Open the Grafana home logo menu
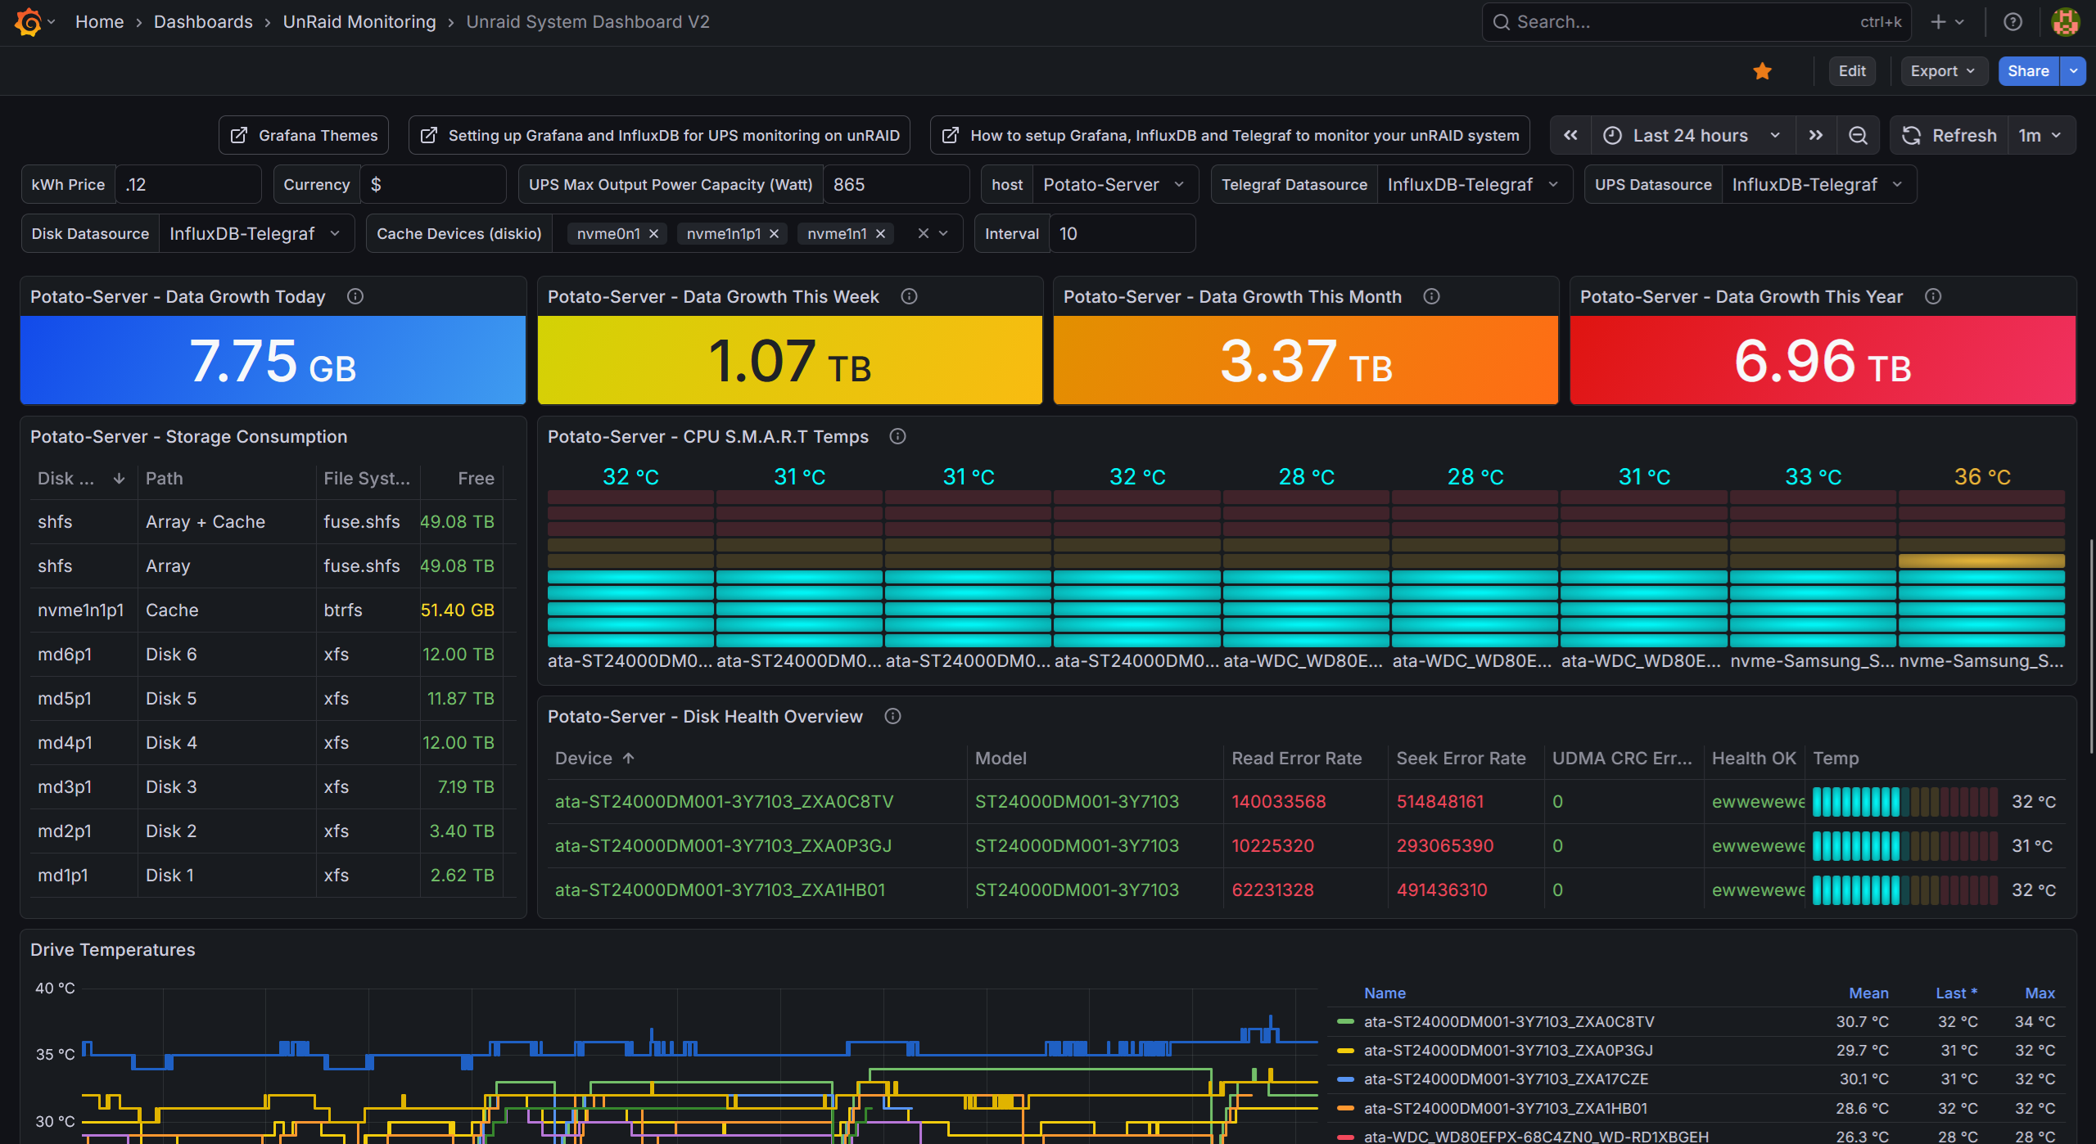The height and width of the screenshot is (1144, 2096). [x=29, y=21]
